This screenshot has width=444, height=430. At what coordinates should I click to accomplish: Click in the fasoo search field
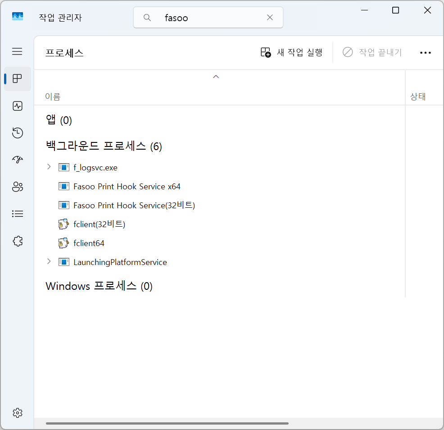[208, 18]
